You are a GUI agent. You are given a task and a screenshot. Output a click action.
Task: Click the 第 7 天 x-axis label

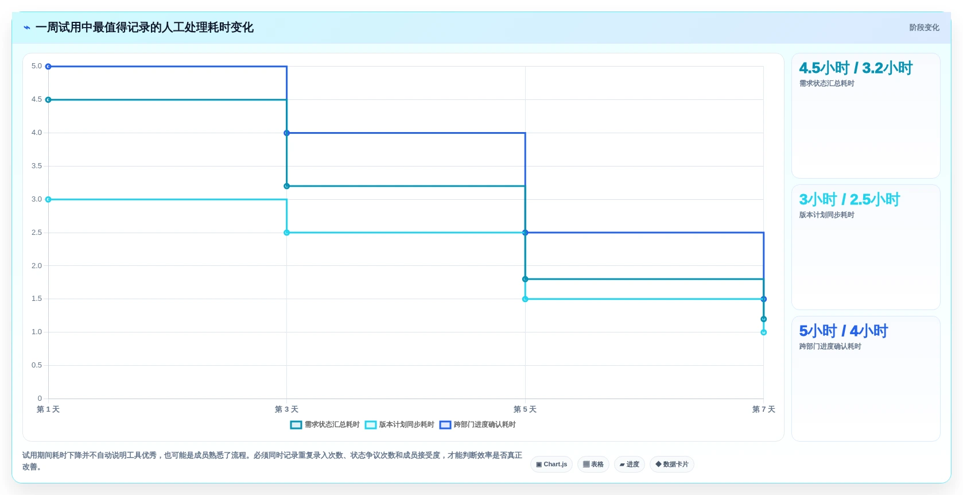click(x=764, y=409)
